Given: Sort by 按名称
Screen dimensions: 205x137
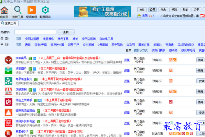Looking at the screenshot, I should click(x=173, y=50).
